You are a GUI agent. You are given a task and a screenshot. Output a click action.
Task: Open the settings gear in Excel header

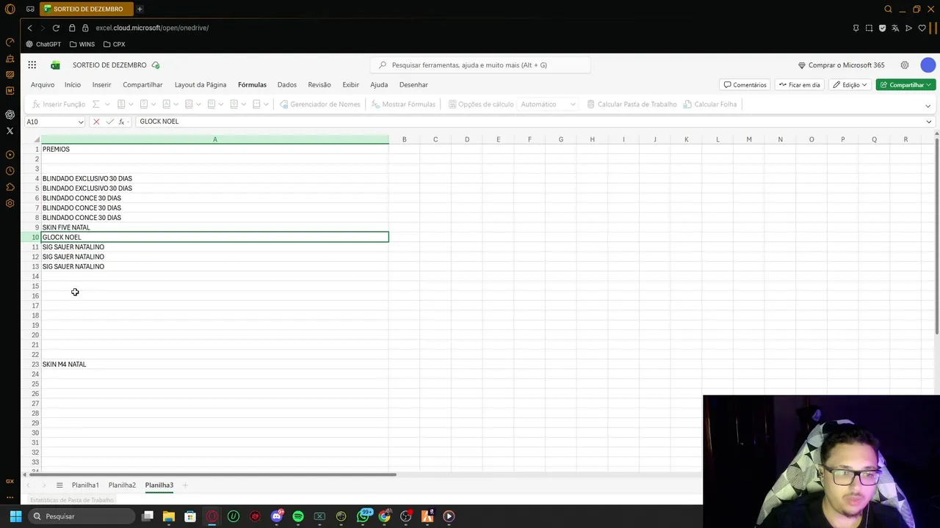tap(905, 65)
